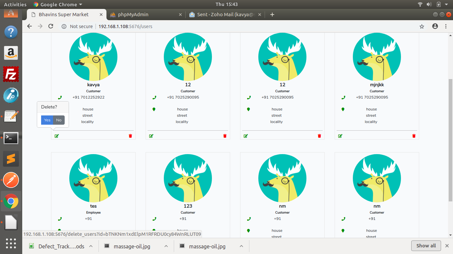Close the Zoho Mail tab
Screen dimensions: 453x254
click(x=260, y=15)
